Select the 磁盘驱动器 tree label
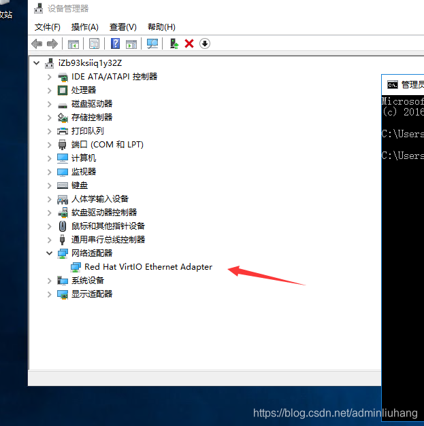This screenshot has height=426, width=424. coord(92,104)
